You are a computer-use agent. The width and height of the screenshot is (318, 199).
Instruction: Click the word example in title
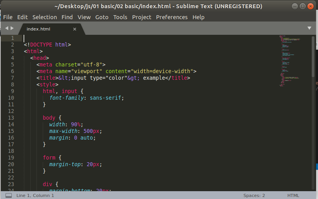[154, 78]
